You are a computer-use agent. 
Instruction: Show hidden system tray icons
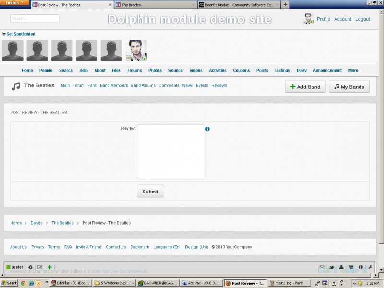pos(354,283)
